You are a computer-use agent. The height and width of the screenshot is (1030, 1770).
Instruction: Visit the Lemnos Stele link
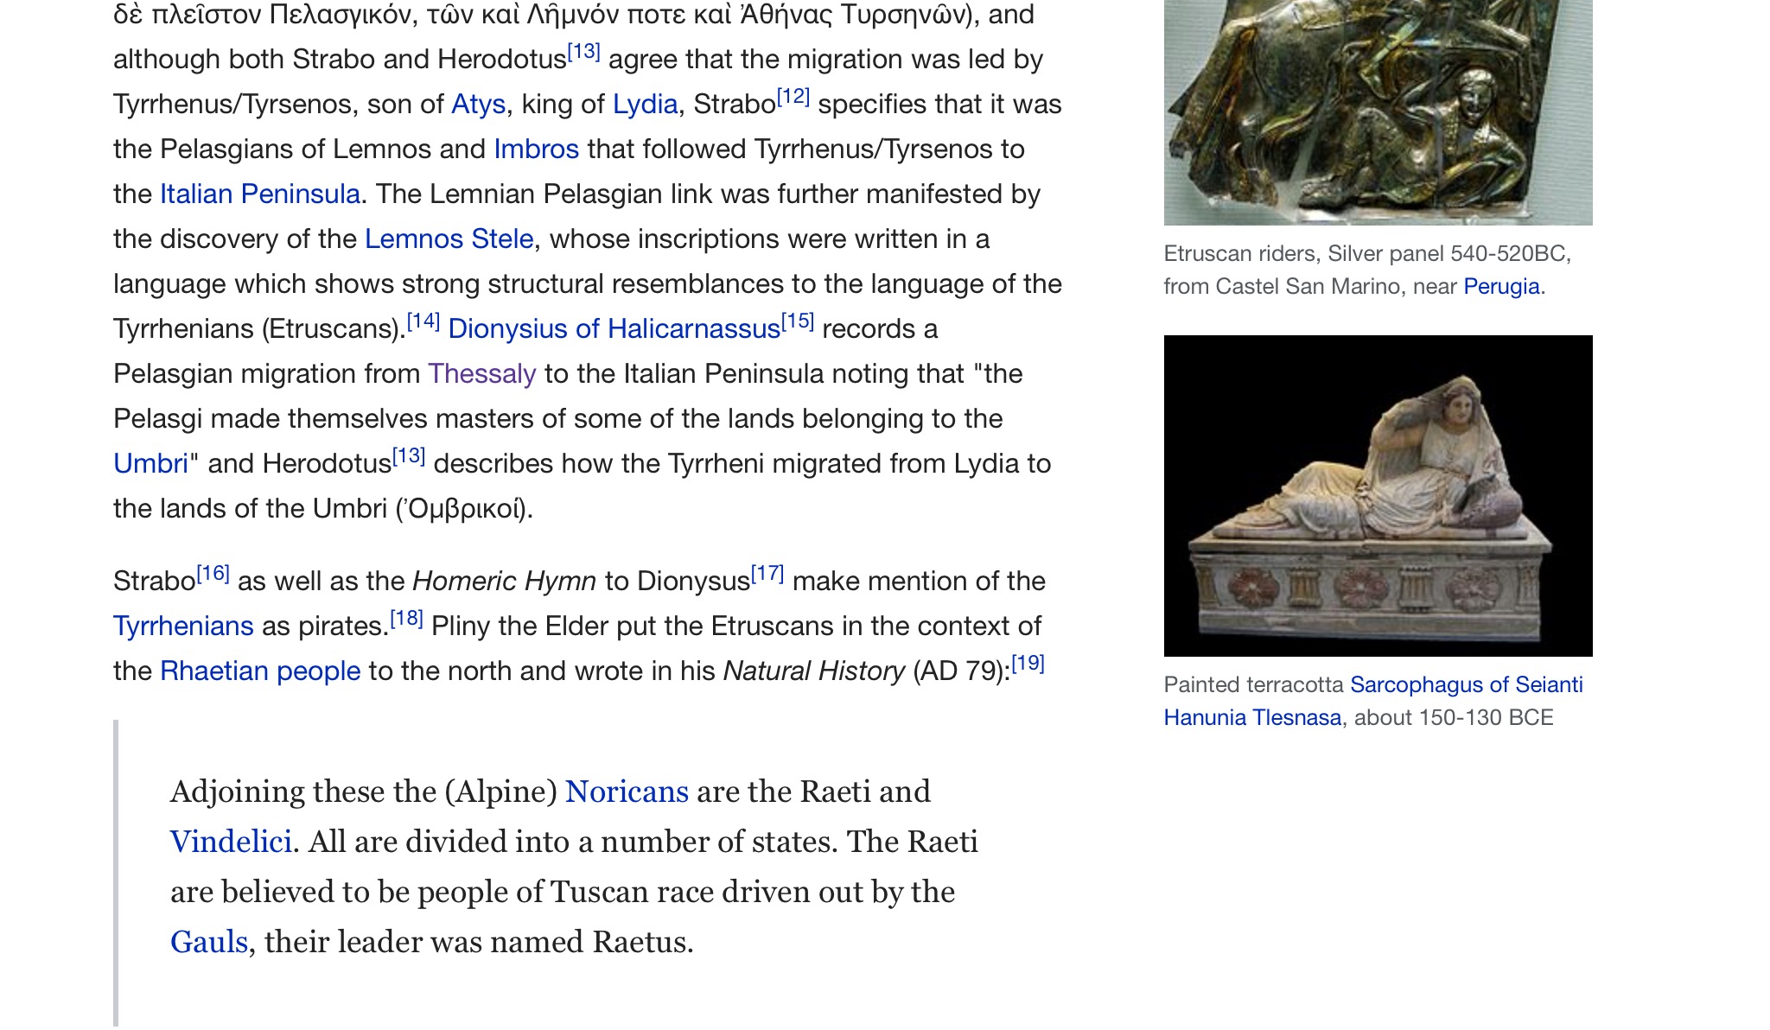449,239
